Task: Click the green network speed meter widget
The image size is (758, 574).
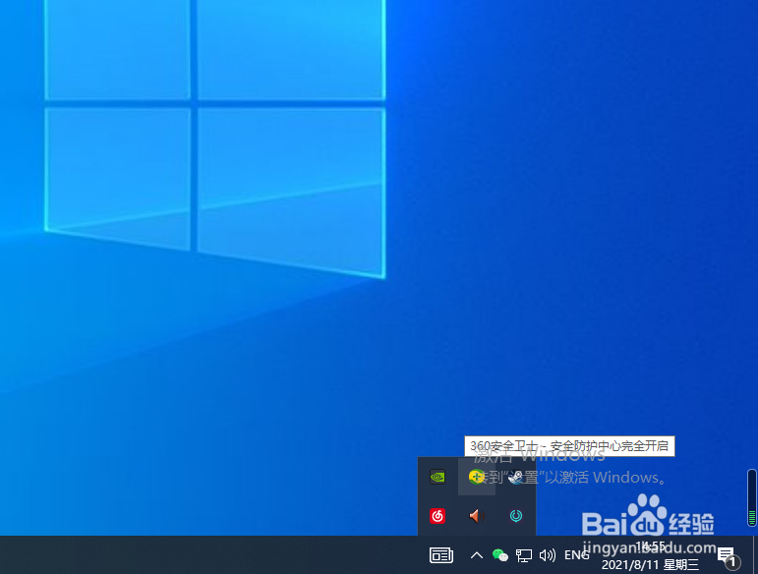Action: coord(752,497)
